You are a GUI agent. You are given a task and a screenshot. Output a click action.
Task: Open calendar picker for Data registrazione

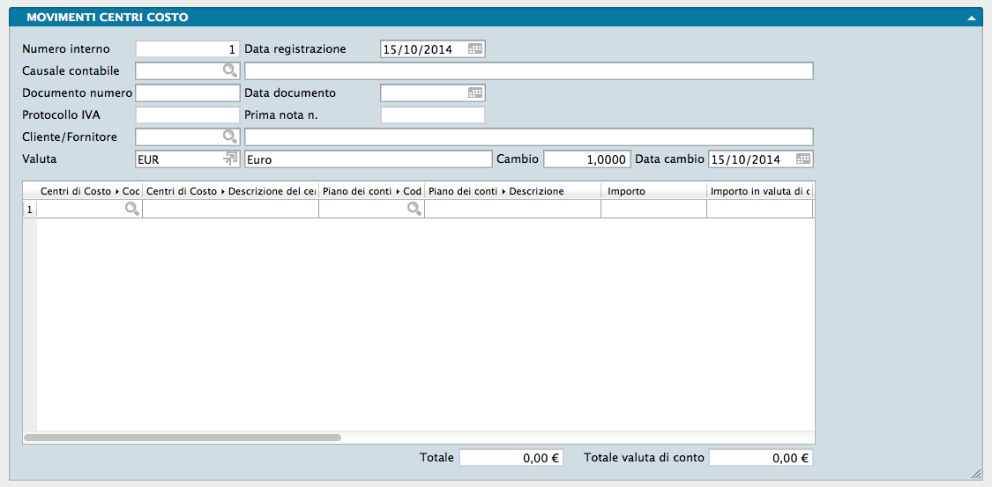475,49
